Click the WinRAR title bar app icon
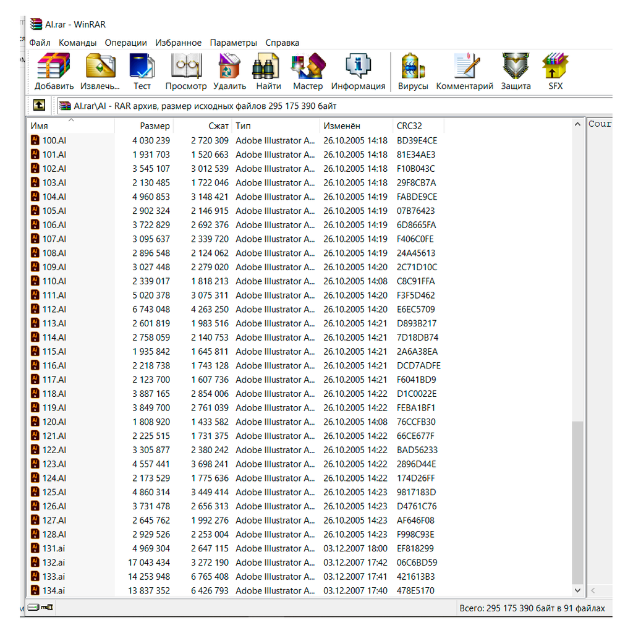Viewport: 633px width, 633px height. [x=36, y=24]
